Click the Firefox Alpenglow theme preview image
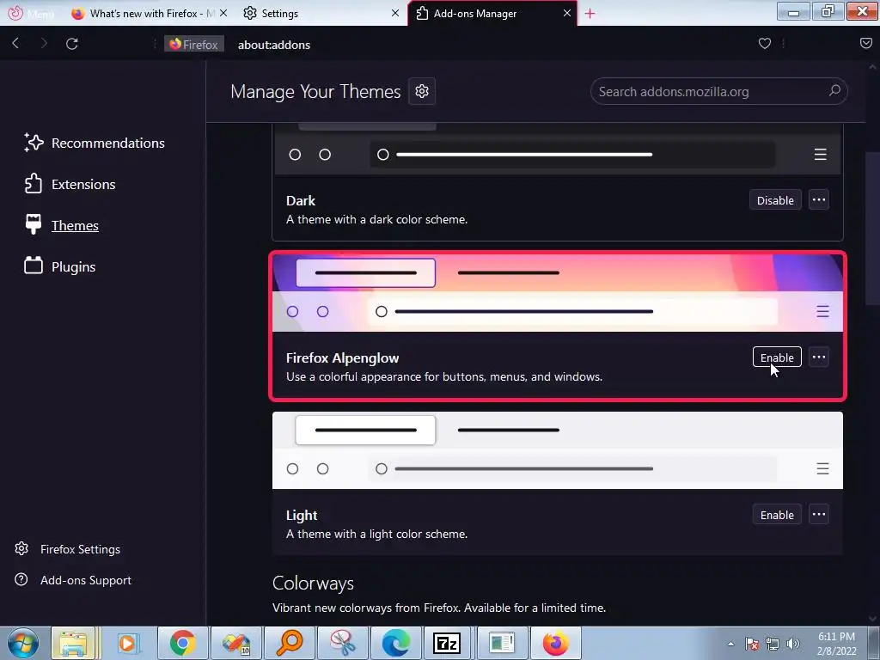This screenshot has width=880, height=660. (x=557, y=293)
